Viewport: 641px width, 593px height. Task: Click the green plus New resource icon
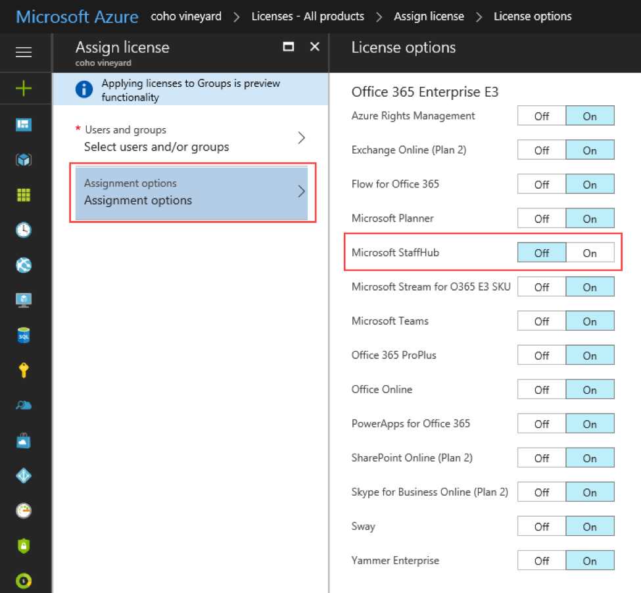24,88
